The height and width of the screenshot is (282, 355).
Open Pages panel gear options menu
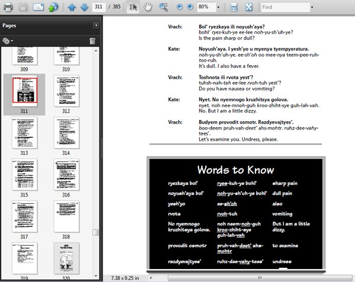pos(8,41)
